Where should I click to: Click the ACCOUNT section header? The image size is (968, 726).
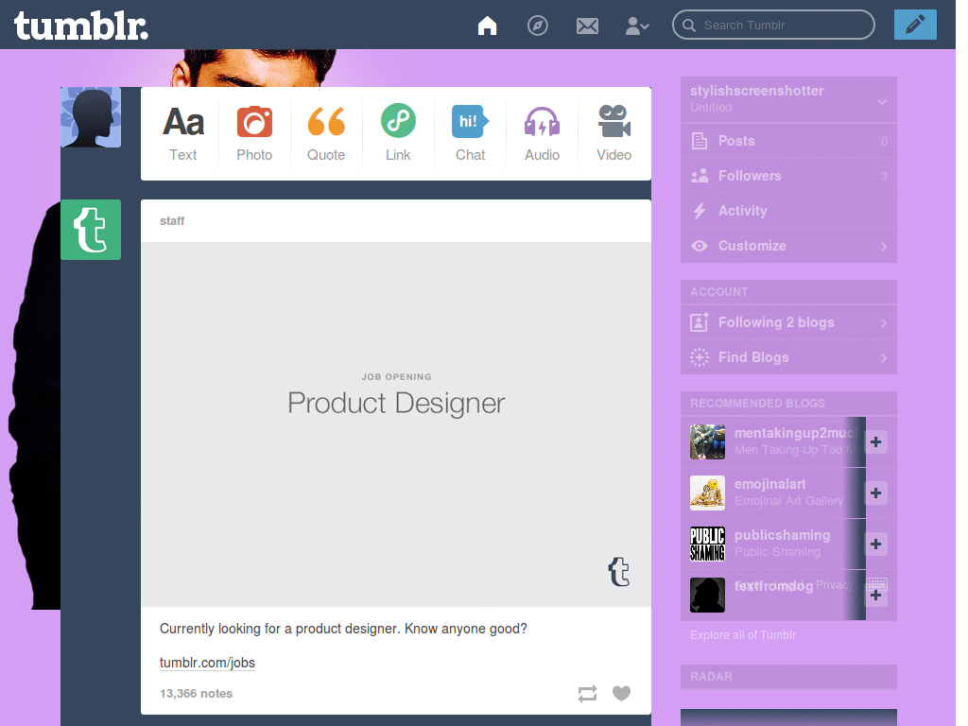[788, 292]
